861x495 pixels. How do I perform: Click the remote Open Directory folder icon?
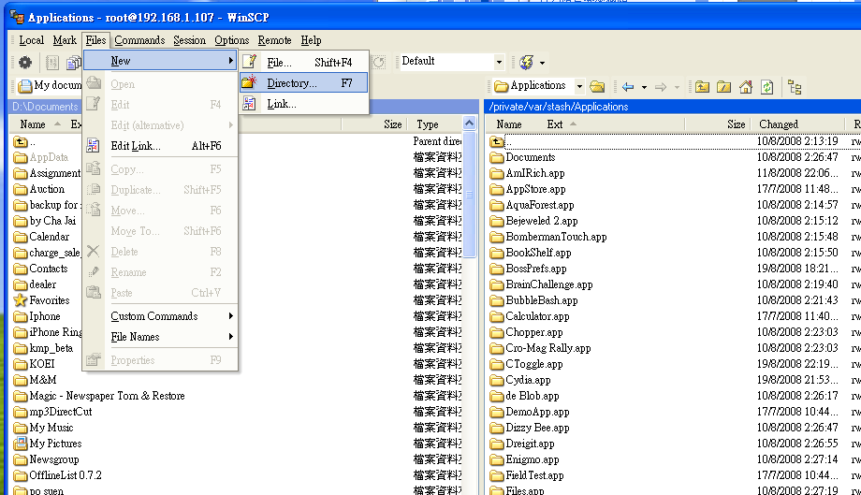coord(597,86)
